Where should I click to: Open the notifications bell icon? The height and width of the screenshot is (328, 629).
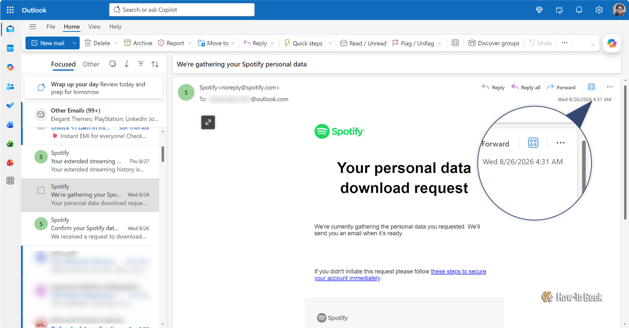tap(579, 10)
